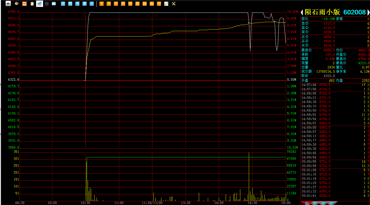370x205 pixels.
Task: Switch to quarterly 季 chart period
Action: click(x=85, y=4)
